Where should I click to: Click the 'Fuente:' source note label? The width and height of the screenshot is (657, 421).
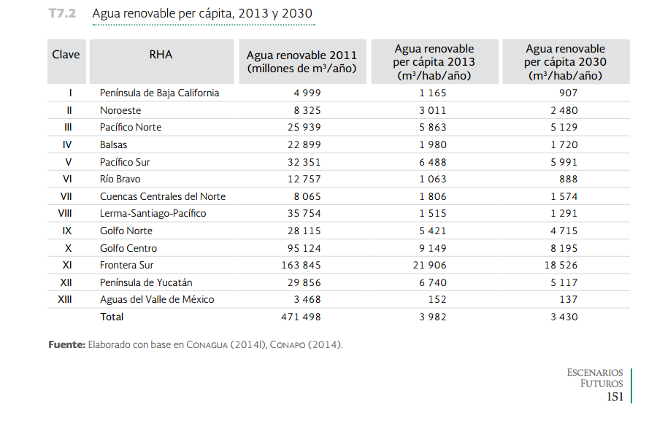coord(67,344)
